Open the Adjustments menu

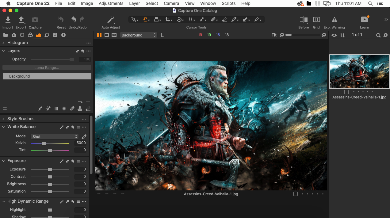(x=111, y=3)
